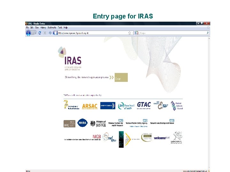This screenshot has height=172, width=230.
Task: Click the National Institute for Health Research logo
Action: click(116, 123)
